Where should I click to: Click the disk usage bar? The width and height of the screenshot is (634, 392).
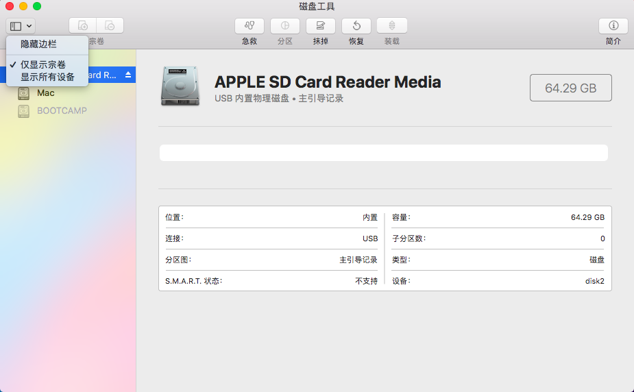[384, 153]
